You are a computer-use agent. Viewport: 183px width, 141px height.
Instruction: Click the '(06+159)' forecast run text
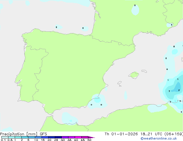click(x=174, y=134)
